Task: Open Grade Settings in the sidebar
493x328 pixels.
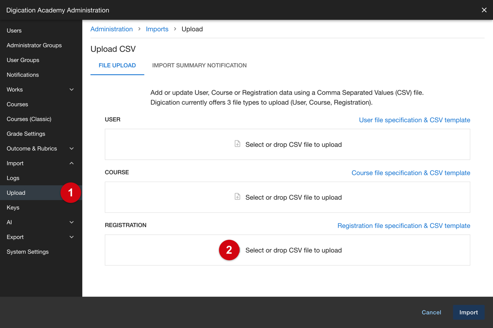Action: (x=26, y=134)
